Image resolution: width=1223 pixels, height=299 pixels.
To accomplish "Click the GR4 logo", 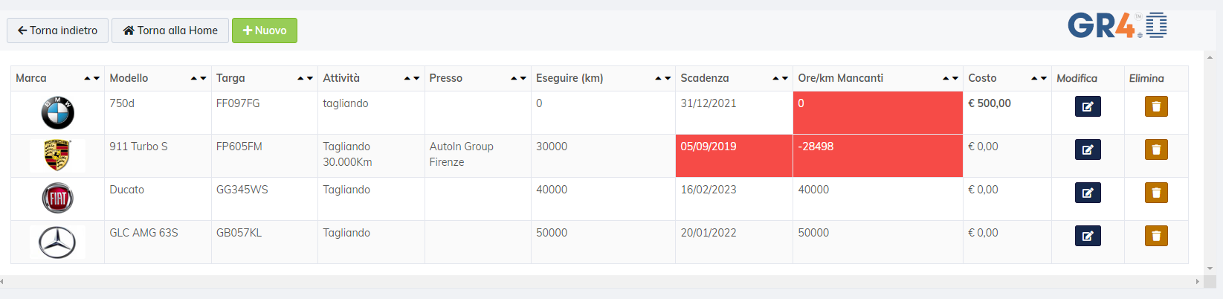I will point(1117,25).
